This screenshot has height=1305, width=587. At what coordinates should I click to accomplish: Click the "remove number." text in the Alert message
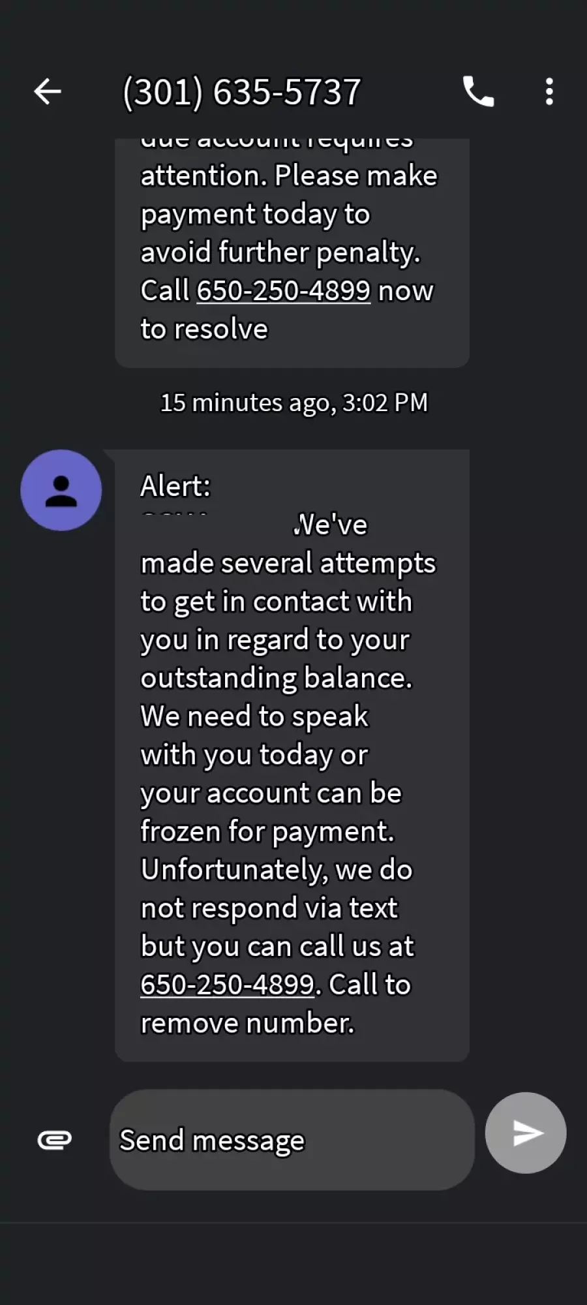tap(248, 1023)
